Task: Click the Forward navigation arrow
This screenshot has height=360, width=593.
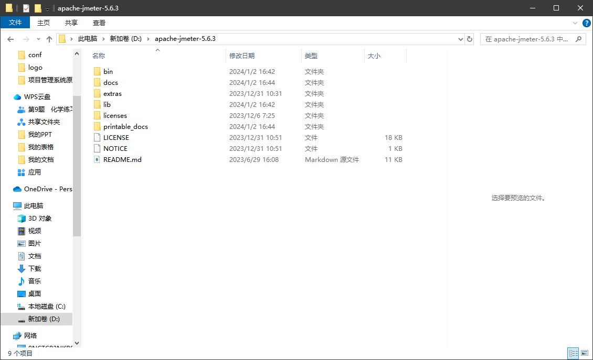Action: click(26, 39)
